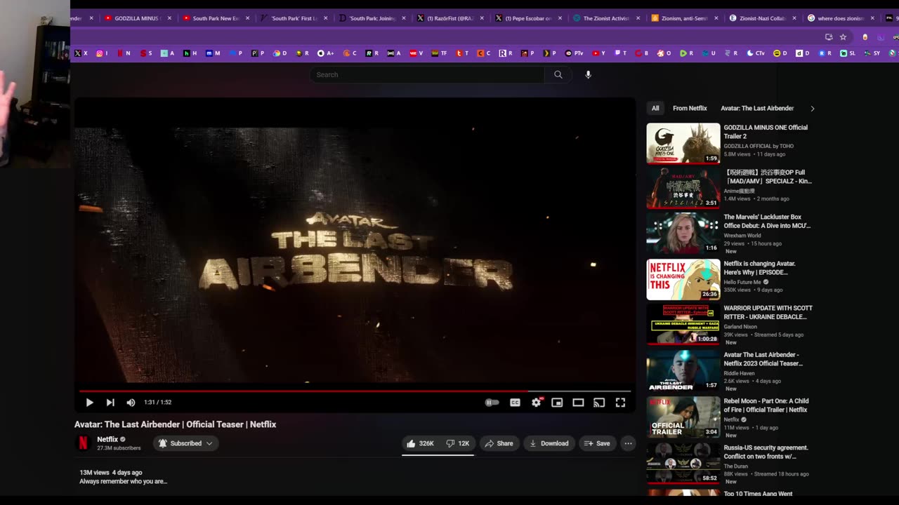Select 'From Netflix' filter chip
899x505 pixels.
tap(690, 108)
